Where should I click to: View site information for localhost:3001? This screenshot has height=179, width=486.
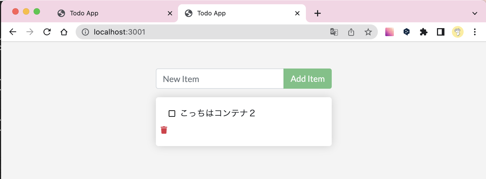(85, 32)
